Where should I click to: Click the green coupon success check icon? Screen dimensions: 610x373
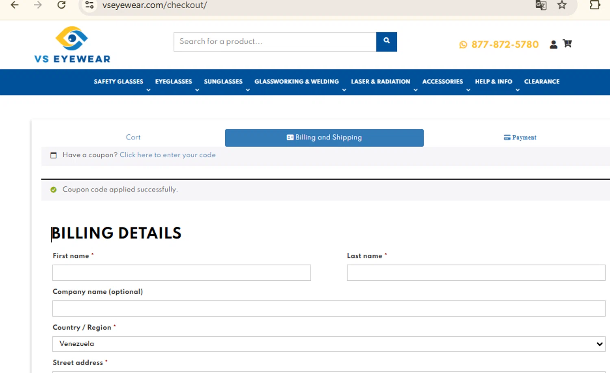(x=53, y=189)
